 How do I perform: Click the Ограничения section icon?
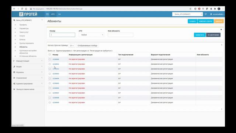tap(14, 78)
